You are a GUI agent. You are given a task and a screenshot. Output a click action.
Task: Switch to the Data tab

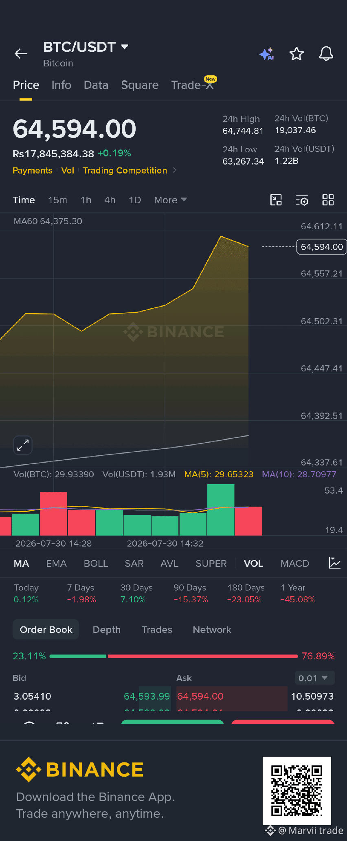click(96, 85)
